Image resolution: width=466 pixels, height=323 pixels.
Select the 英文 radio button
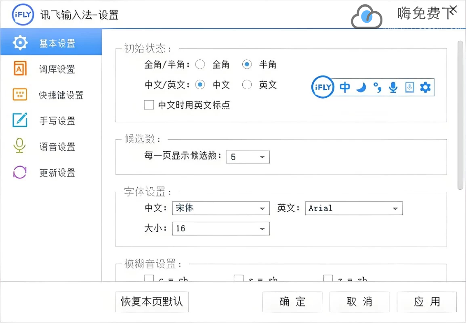pos(247,85)
